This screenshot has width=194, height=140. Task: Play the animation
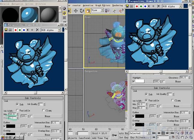[163, 133]
